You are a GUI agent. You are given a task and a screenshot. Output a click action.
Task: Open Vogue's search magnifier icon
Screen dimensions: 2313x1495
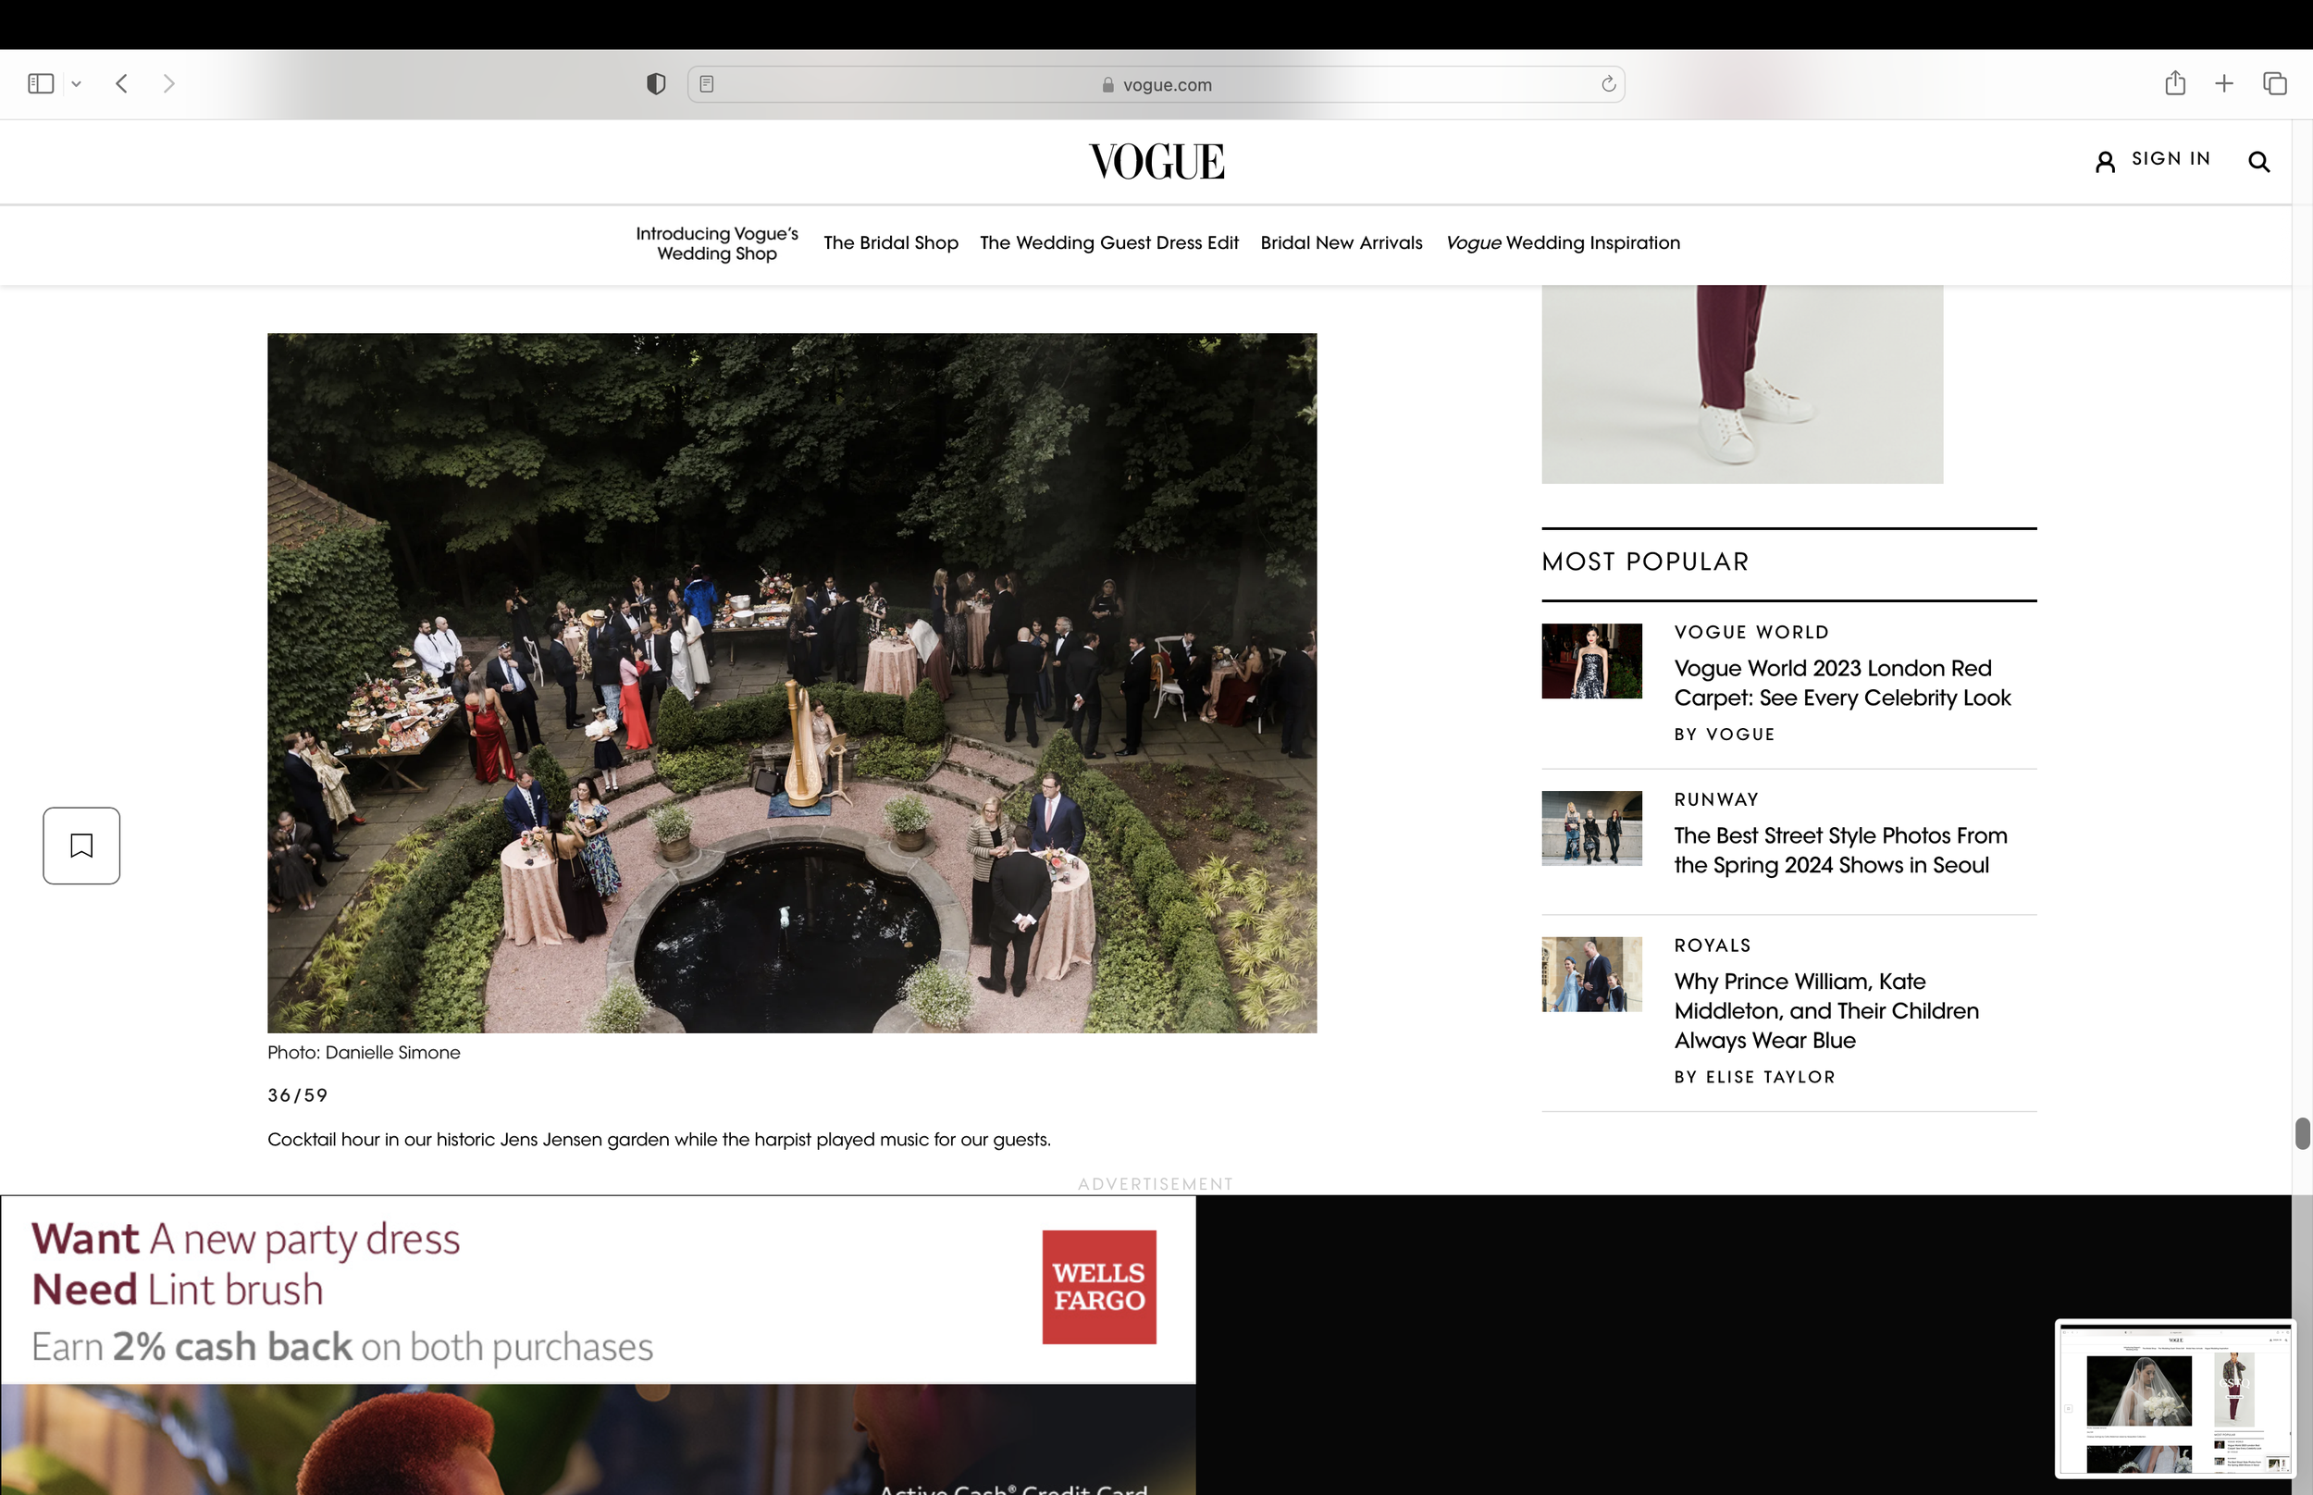pos(2258,161)
